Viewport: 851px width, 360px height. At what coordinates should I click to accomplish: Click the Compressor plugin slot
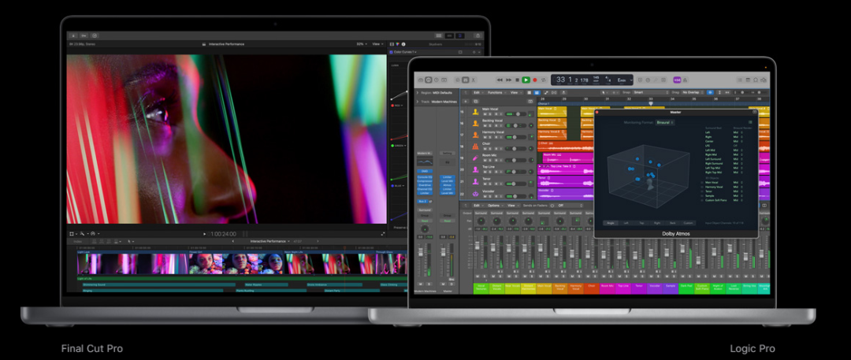[x=425, y=181]
